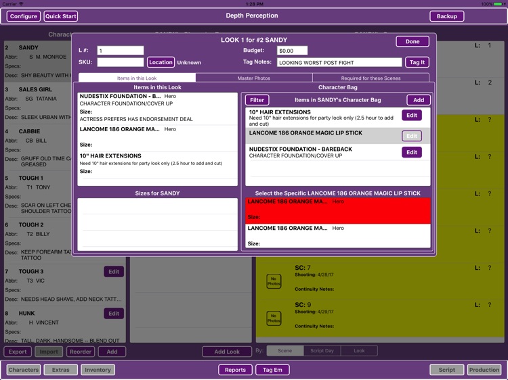Add a new character with Add
The width and height of the screenshot is (508, 380).
[112, 352]
